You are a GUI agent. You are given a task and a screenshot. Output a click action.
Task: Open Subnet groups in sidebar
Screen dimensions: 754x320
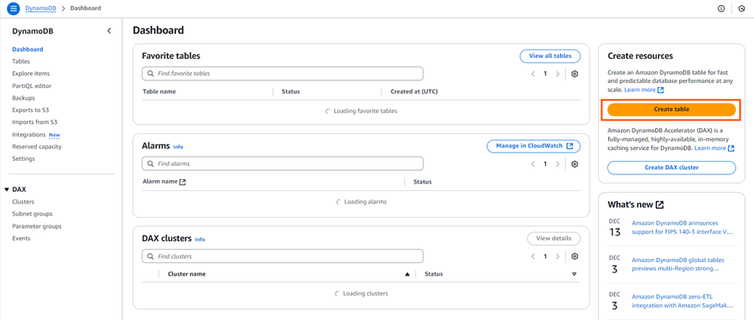click(32, 214)
